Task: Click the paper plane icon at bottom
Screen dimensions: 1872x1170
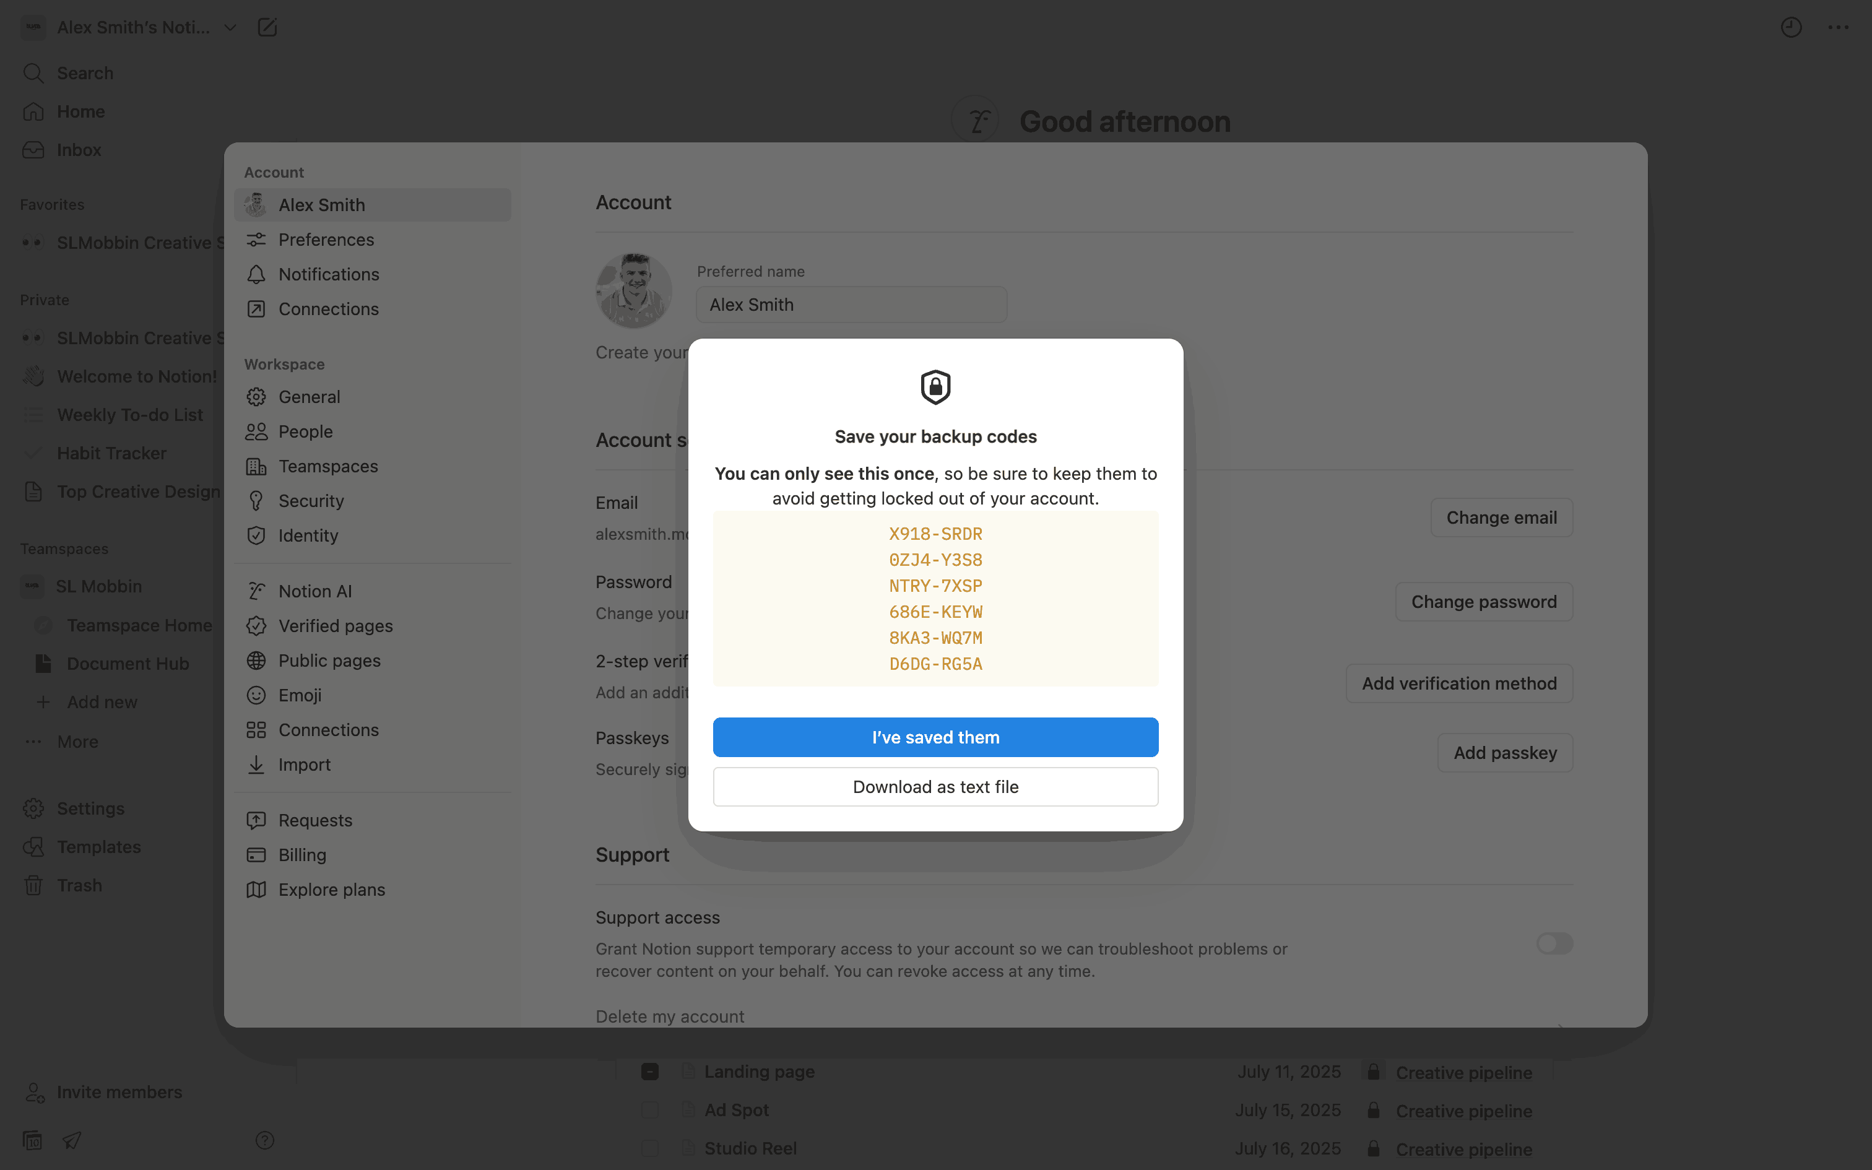Action: pos(72,1140)
